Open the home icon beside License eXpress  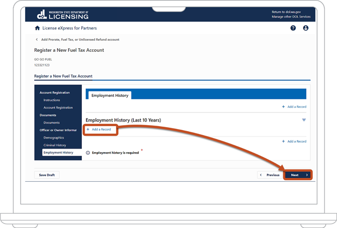pos(38,28)
